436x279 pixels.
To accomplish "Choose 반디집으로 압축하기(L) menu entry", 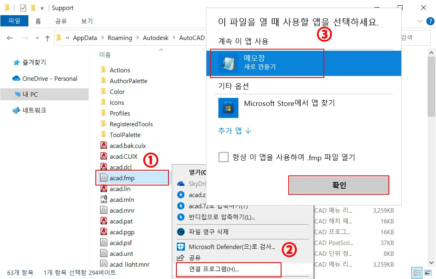I will click(222, 217).
